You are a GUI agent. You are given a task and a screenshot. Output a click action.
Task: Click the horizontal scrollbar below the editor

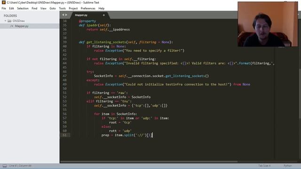(149, 161)
